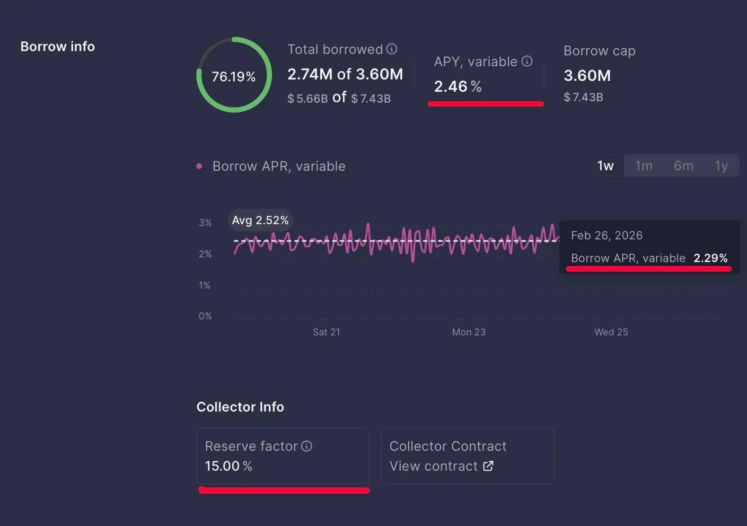The image size is (747, 526).
Task: Switch chart to 1m range
Action: coord(643,166)
